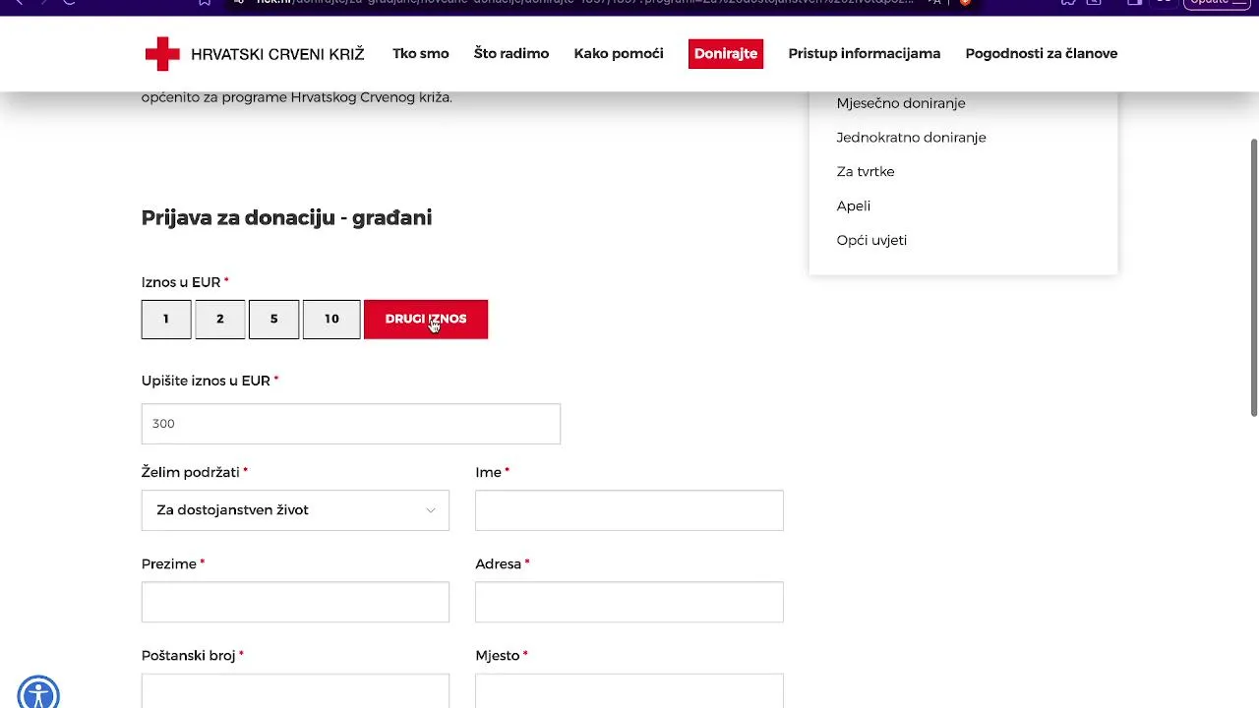Open Pogodnosti za članove menu item
This screenshot has height=708, width=1259.
[1041, 53]
